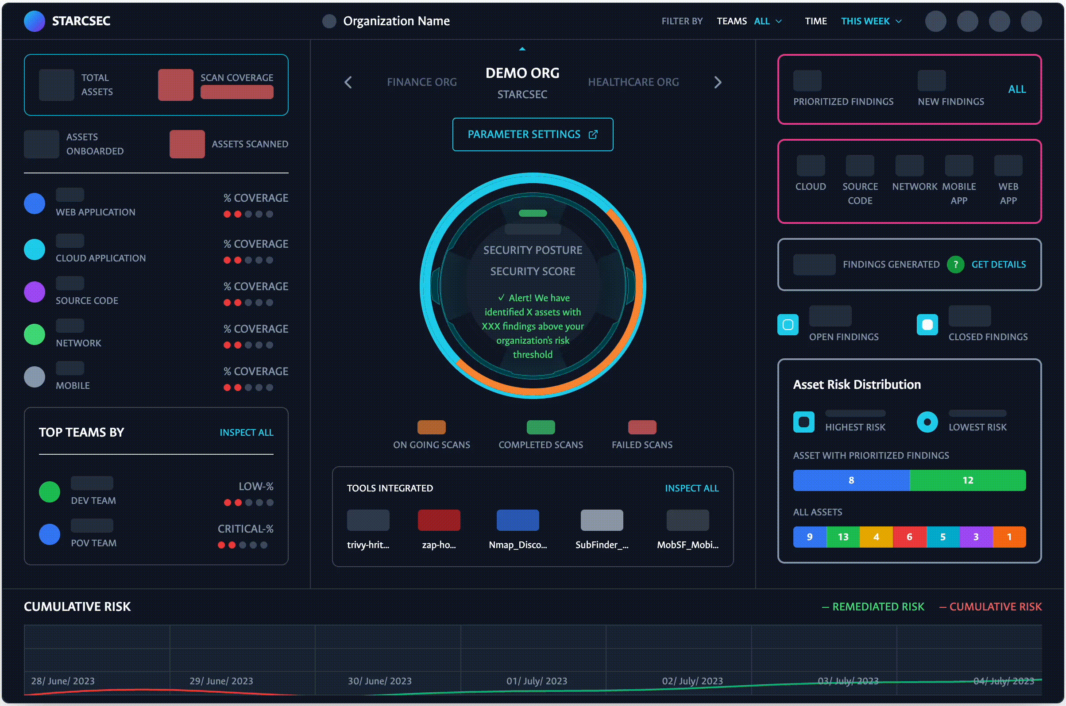
Task: Click the ON GOING SCANS orange badge
Action: (432, 427)
